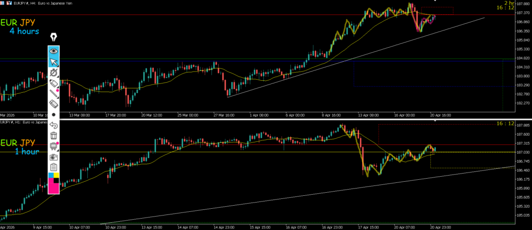Pick the cyan color swatch

51,176
